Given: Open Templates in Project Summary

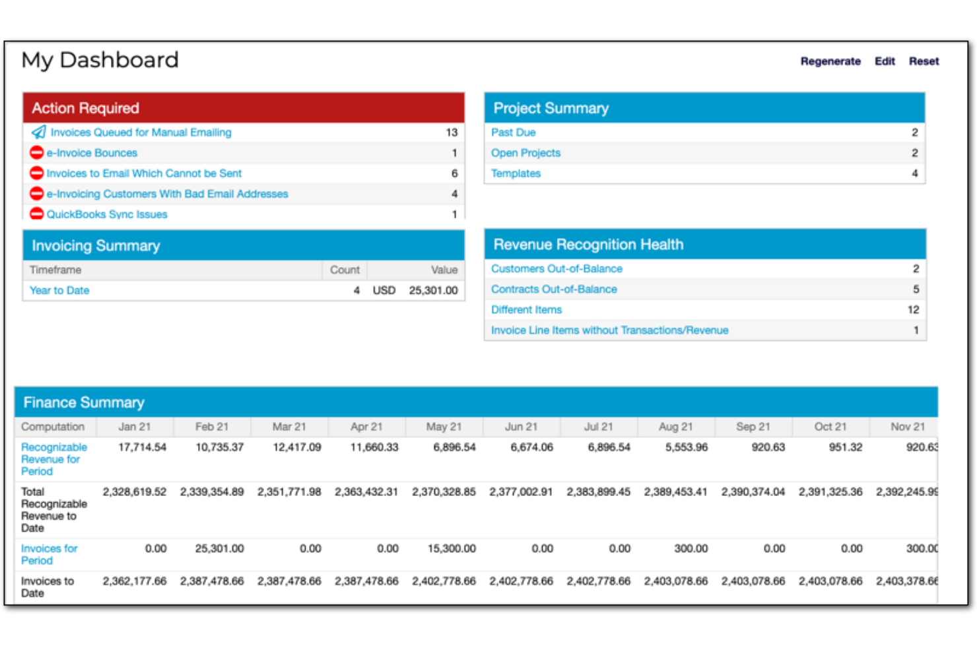Looking at the screenshot, I should tap(516, 173).
